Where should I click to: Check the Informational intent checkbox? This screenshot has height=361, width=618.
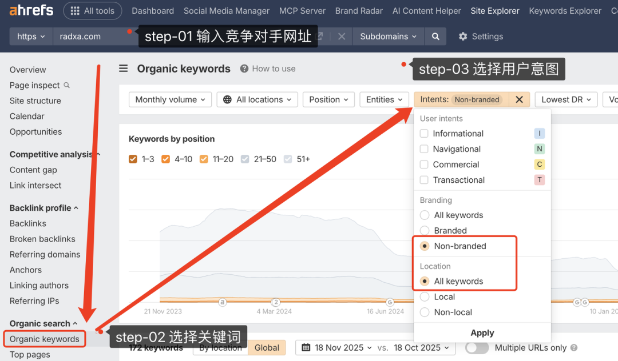(424, 134)
